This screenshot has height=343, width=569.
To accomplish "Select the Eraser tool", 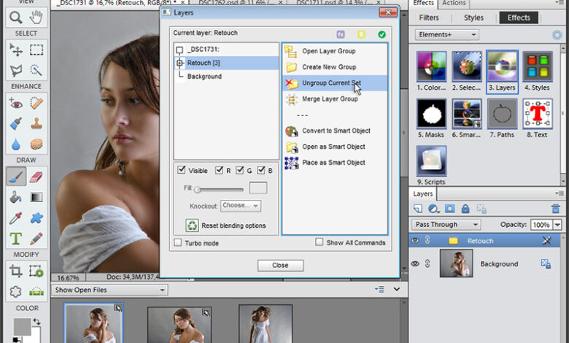I will tap(36, 176).
